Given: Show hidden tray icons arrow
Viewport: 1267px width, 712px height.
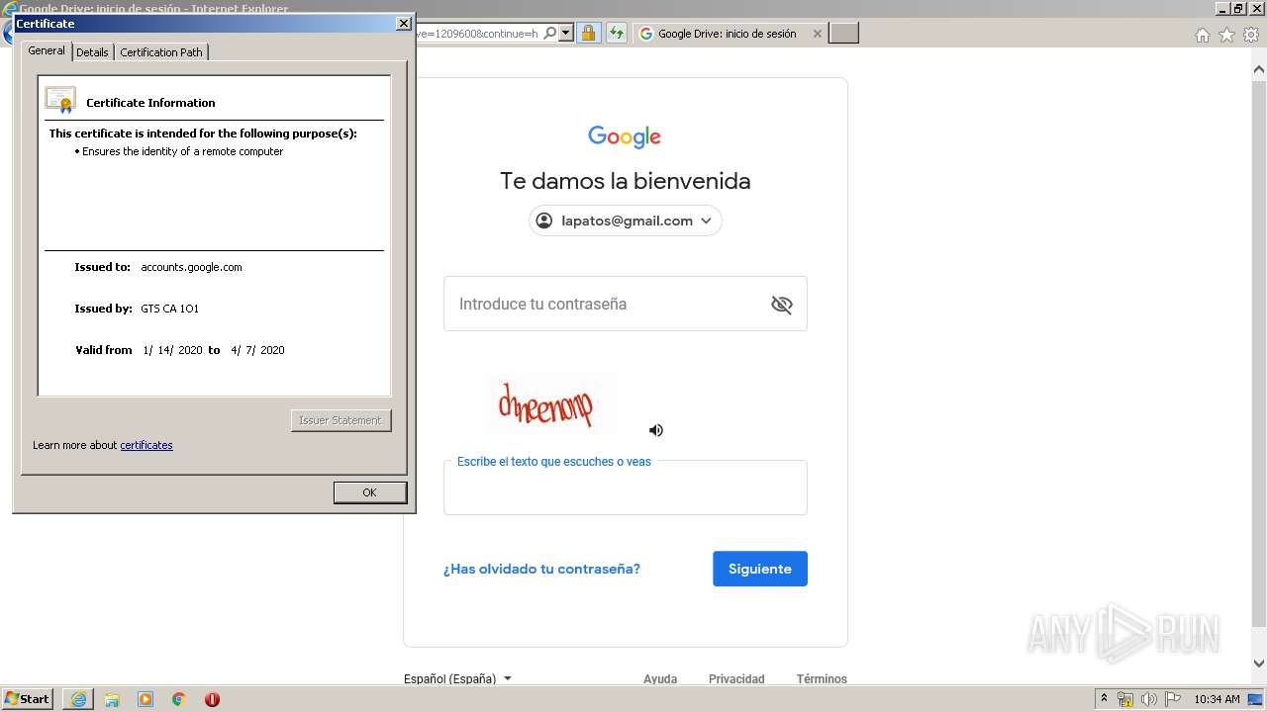Looking at the screenshot, I should coord(1104,699).
